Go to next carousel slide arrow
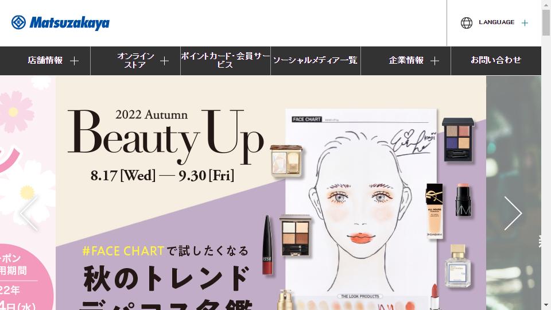 (513, 213)
